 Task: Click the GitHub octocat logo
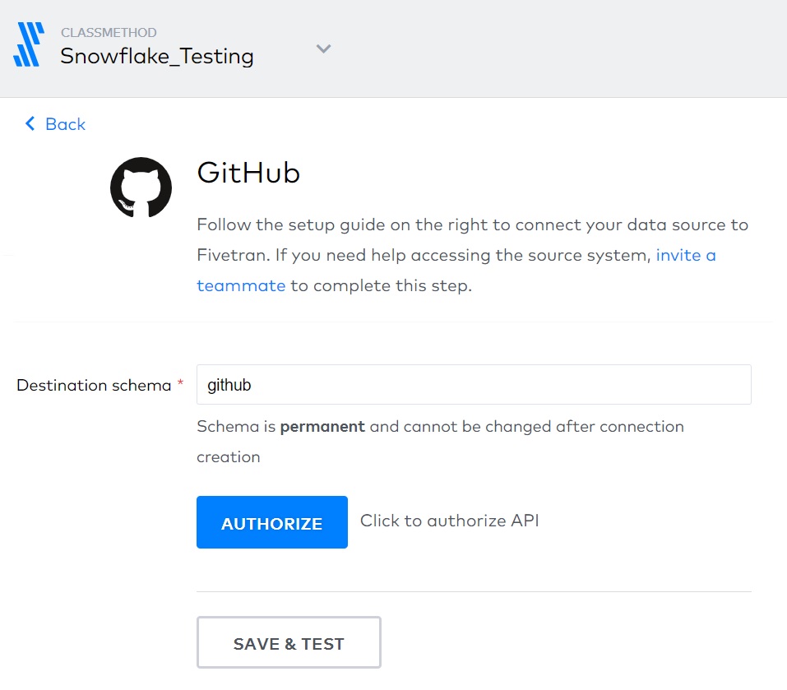pyautogui.click(x=141, y=188)
